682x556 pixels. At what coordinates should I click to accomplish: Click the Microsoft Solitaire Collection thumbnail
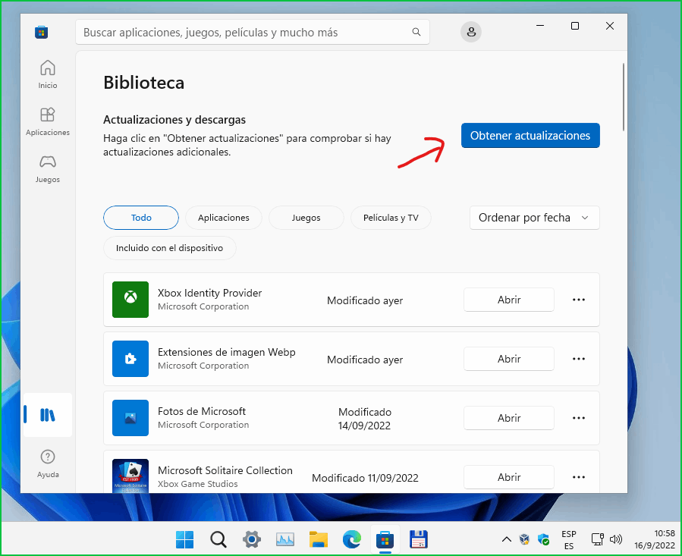[x=130, y=476]
